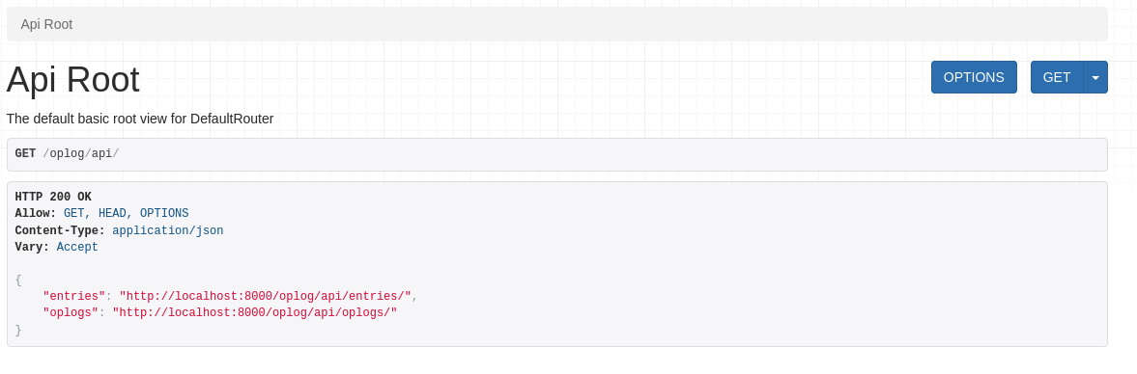
Task: Click the Content-Type header label
Action: tap(60, 230)
